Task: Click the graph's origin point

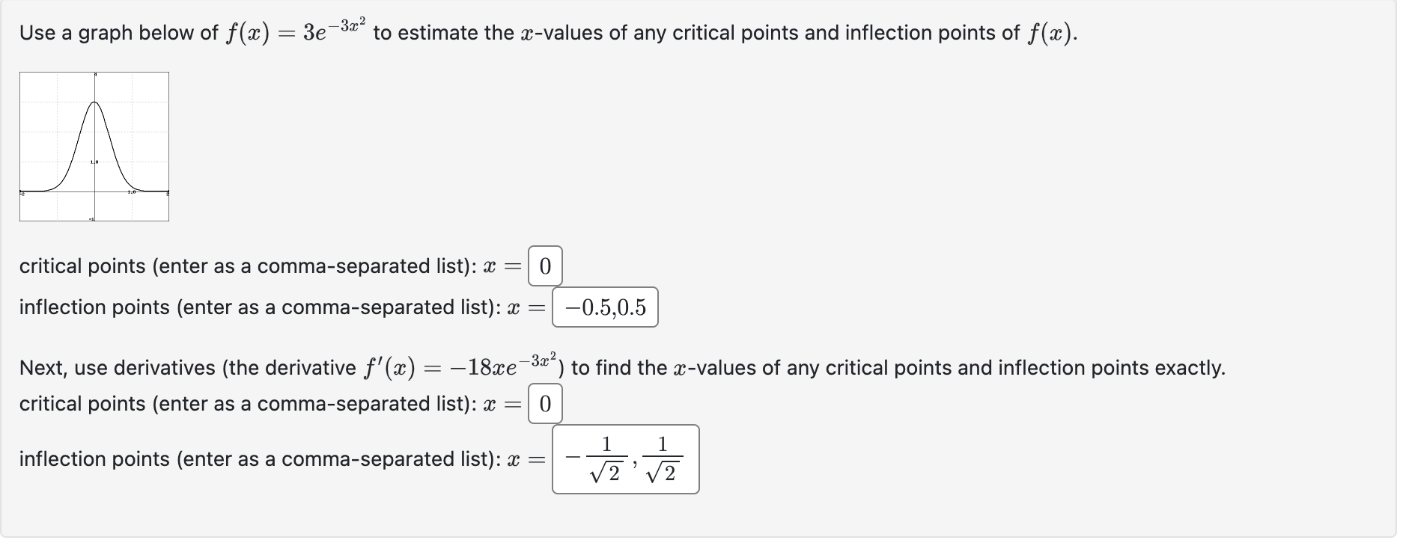Action: click(94, 191)
